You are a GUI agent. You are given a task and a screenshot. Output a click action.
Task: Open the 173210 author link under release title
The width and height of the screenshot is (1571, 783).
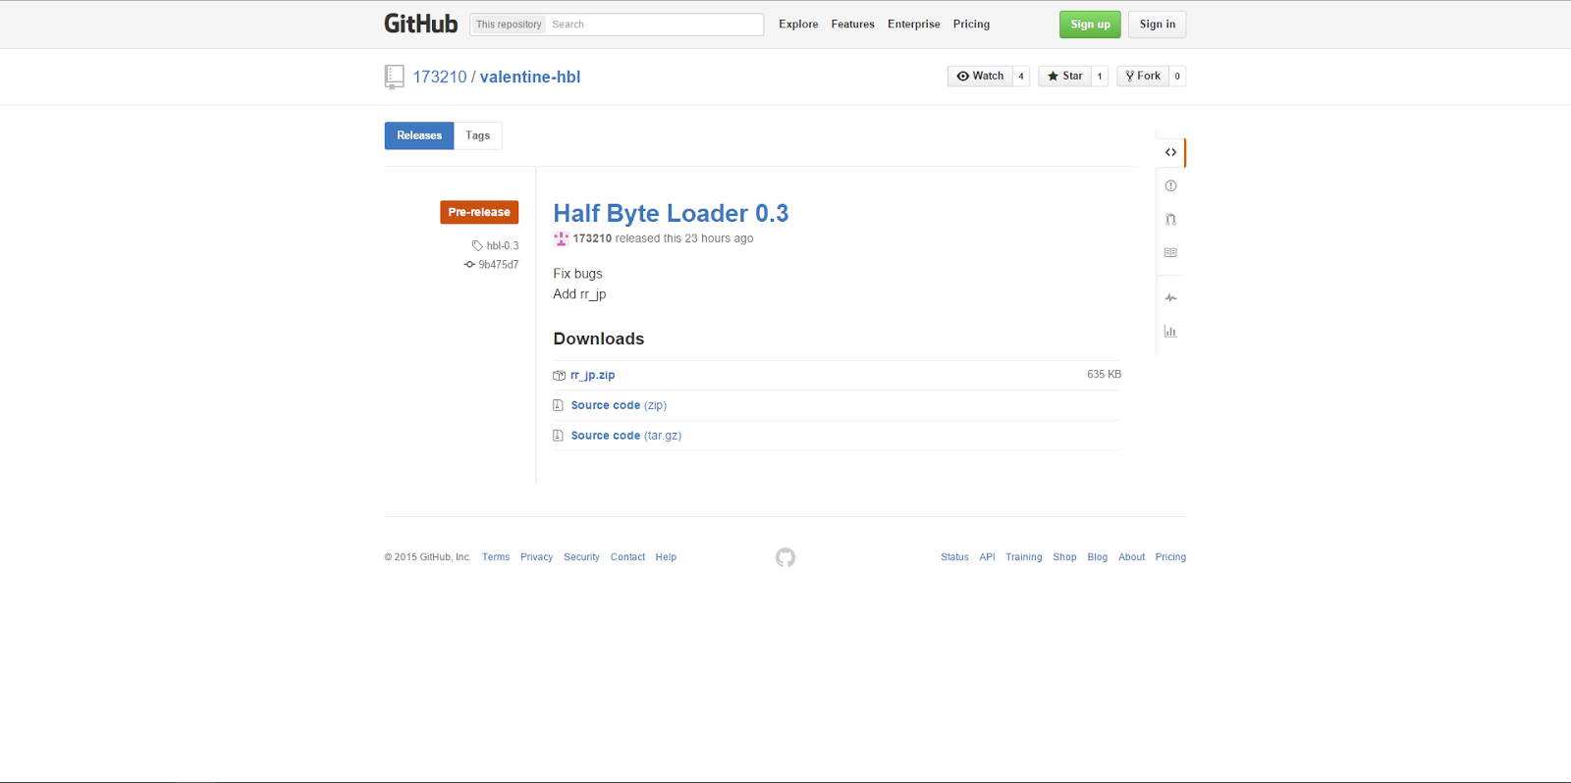[592, 238]
